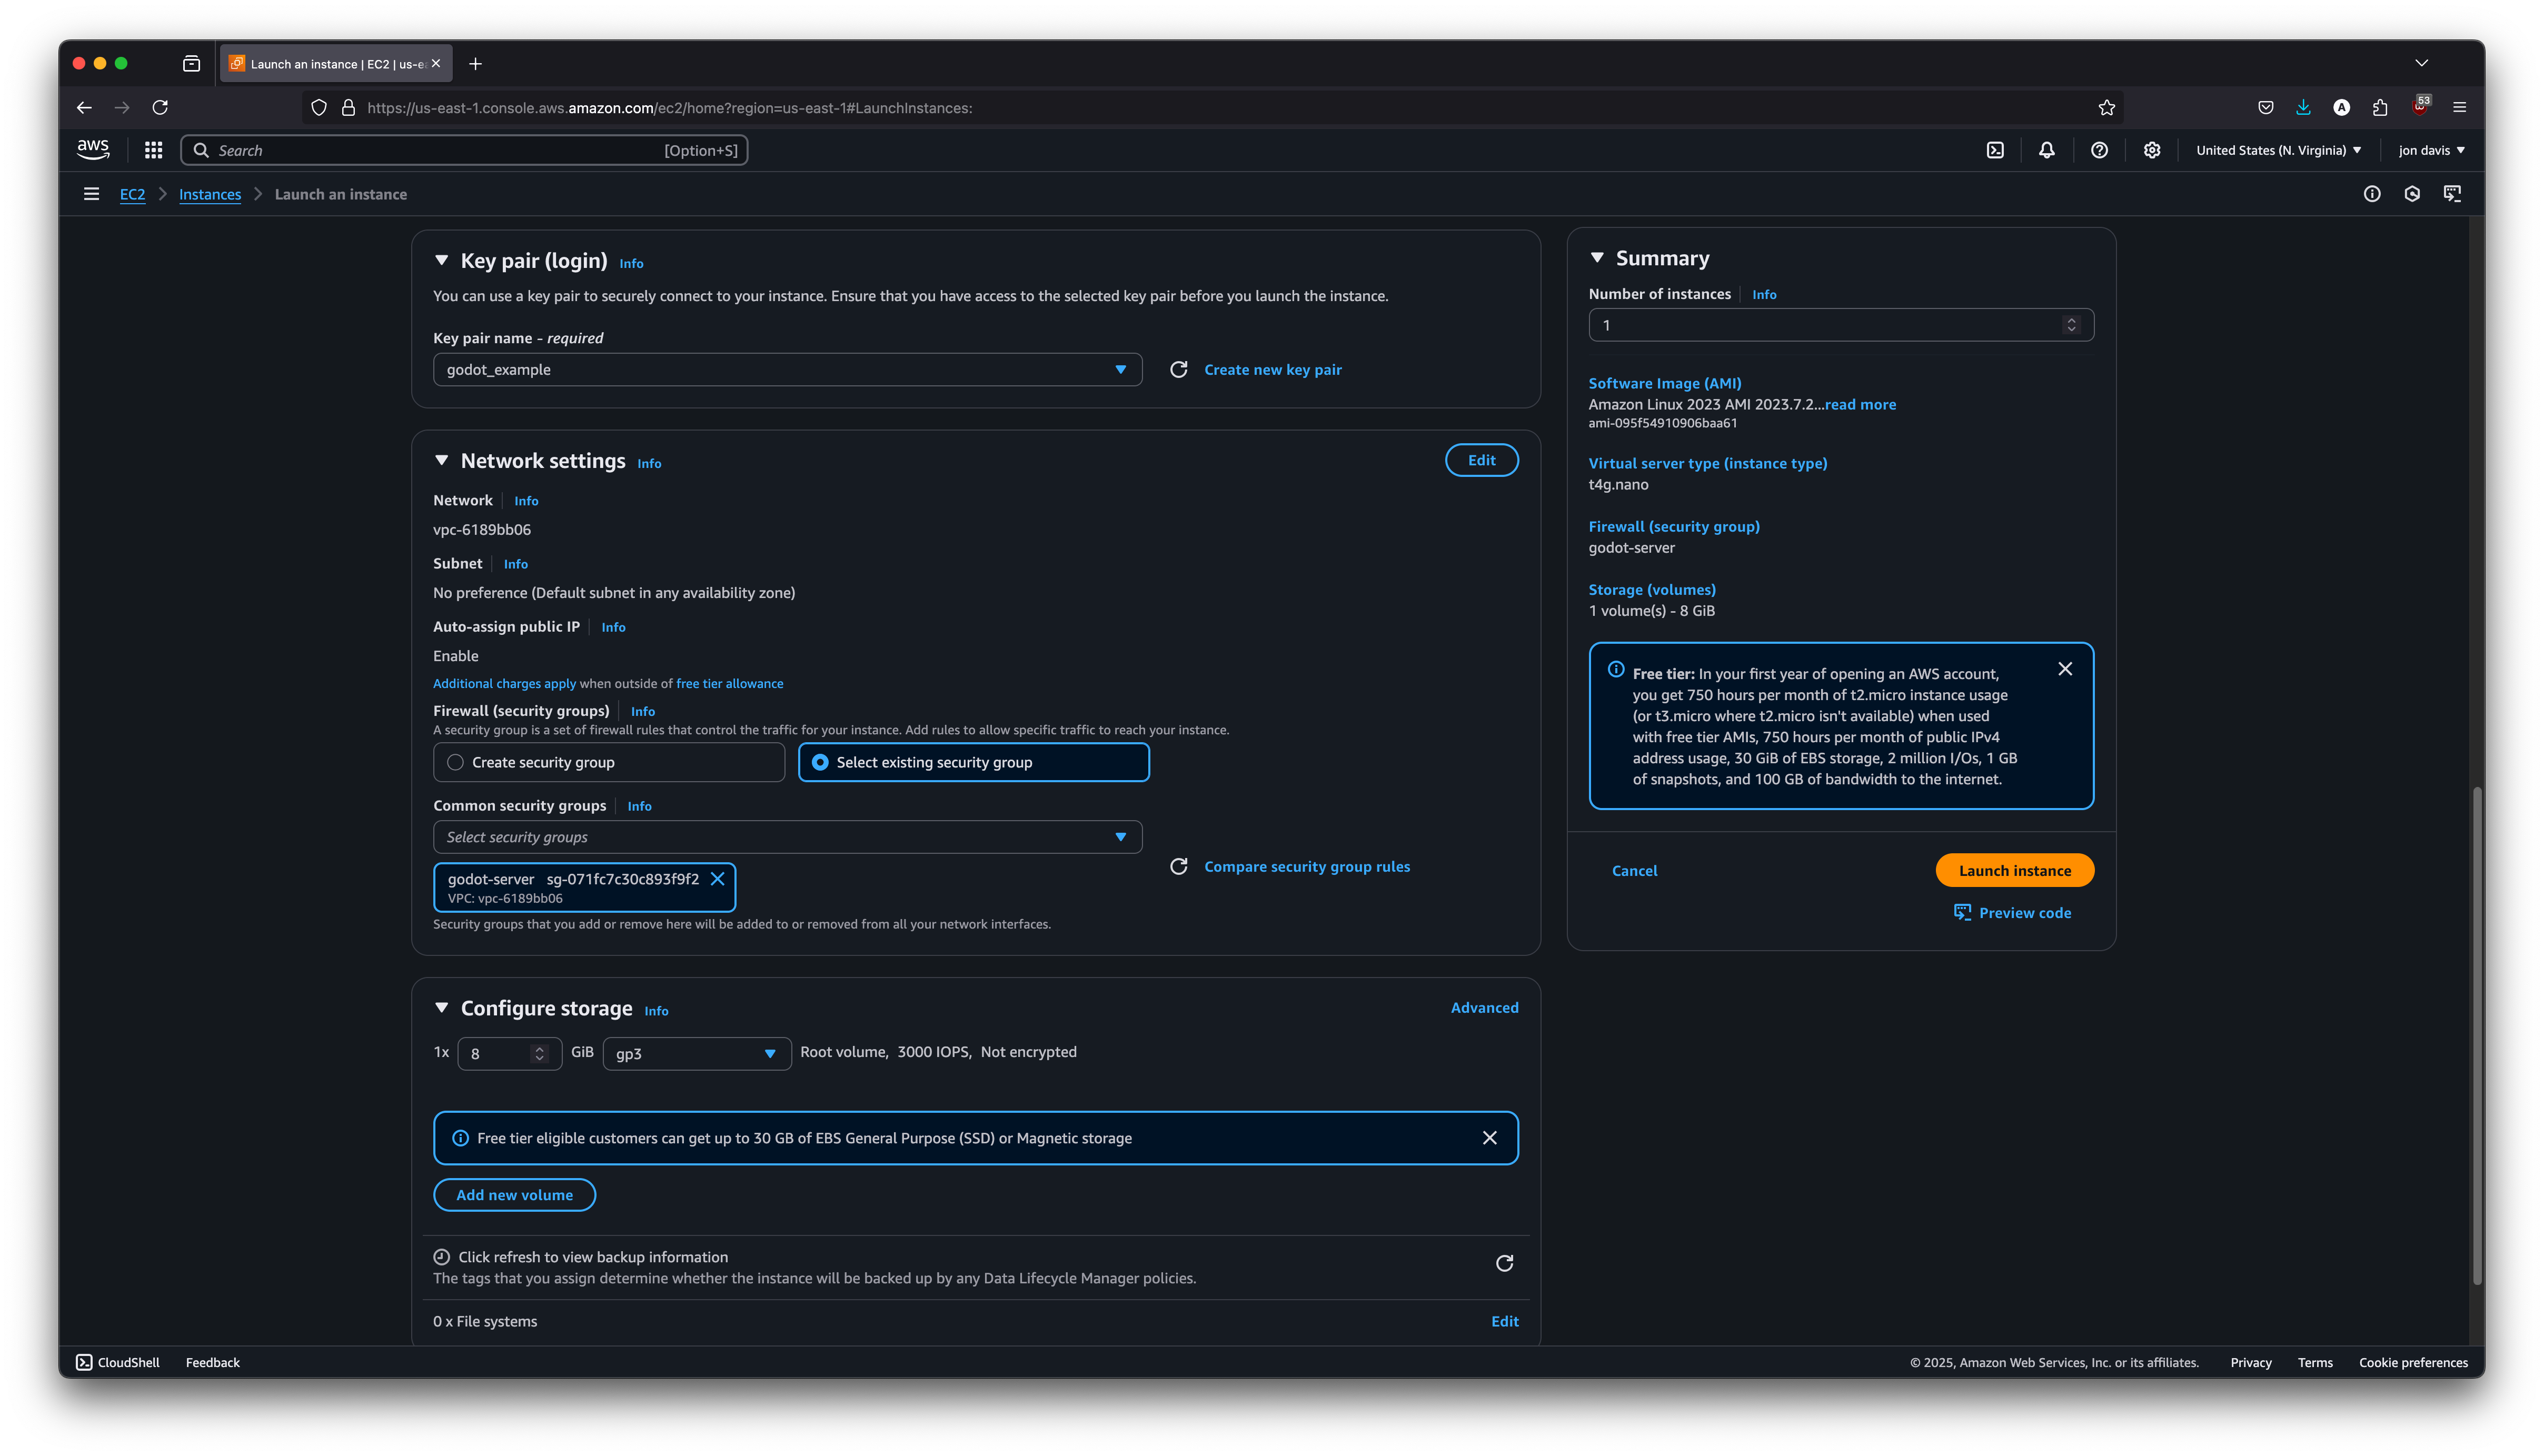The height and width of the screenshot is (1456, 2544).
Task: Open the Firefox application menu
Action: [x=2460, y=107]
